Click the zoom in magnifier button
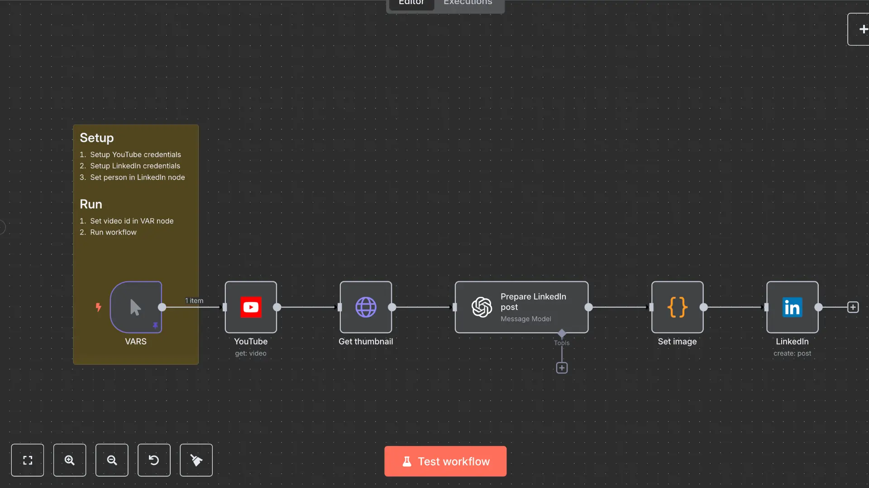Screen dimensions: 869x488 (70, 460)
